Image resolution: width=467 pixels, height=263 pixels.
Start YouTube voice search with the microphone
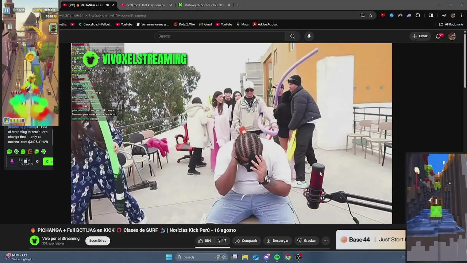point(309,36)
